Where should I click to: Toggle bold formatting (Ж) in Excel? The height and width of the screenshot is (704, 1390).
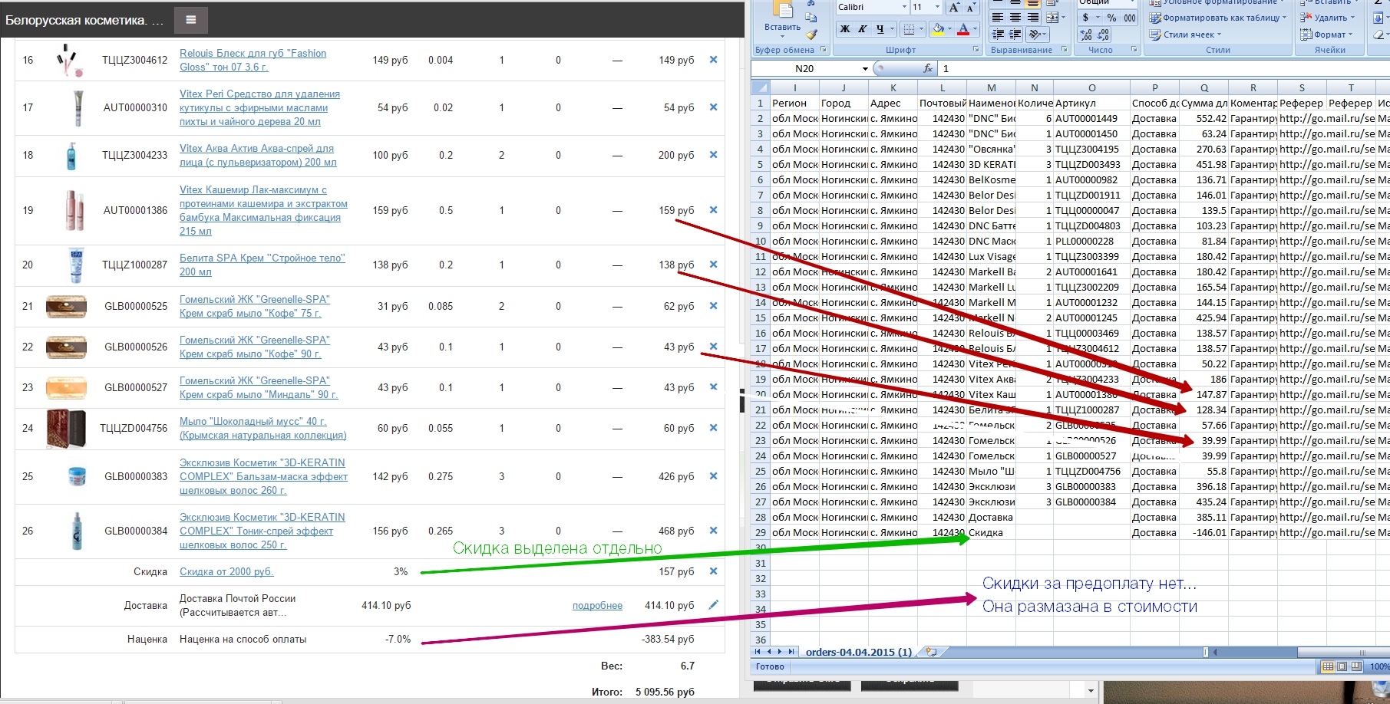845,29
